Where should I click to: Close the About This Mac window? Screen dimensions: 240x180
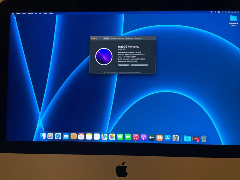tap(92, 38)
